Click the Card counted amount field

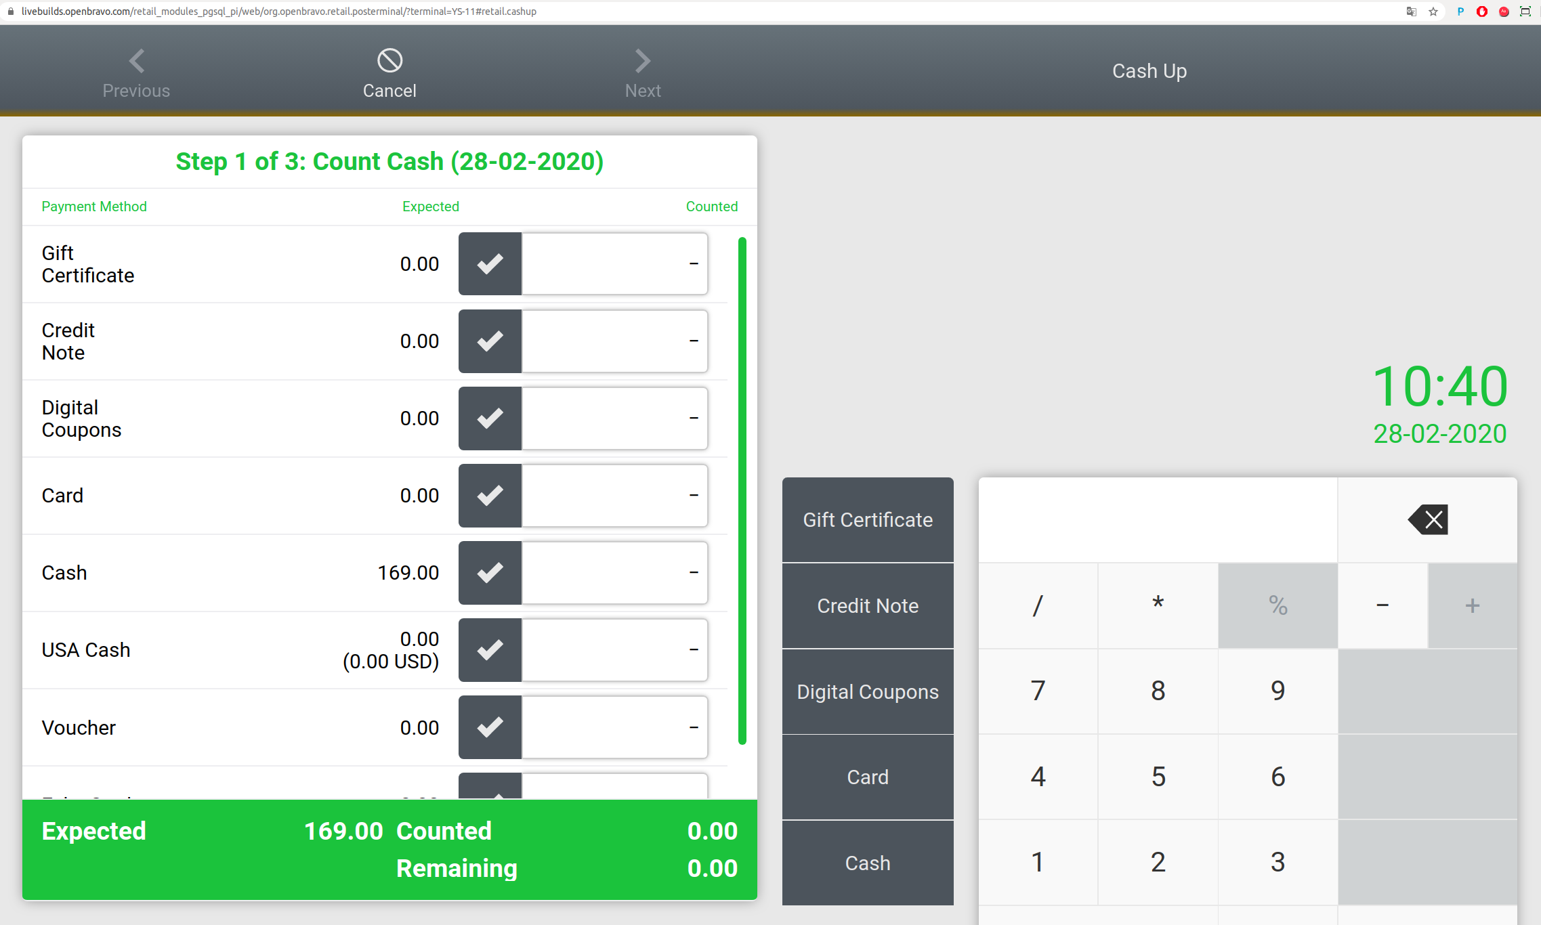coord(614,496)
